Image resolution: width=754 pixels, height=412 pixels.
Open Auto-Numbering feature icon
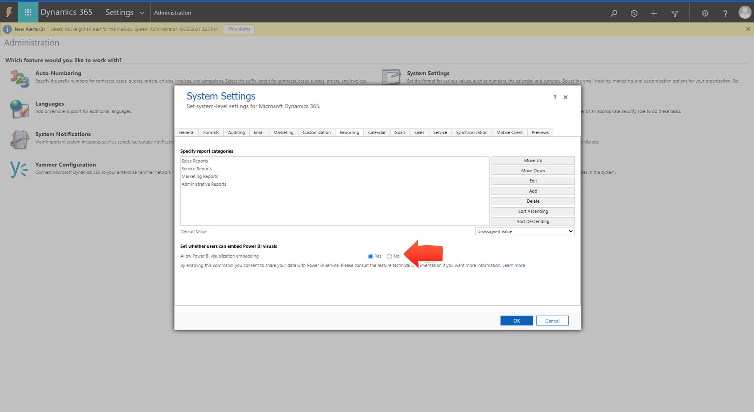19,78
